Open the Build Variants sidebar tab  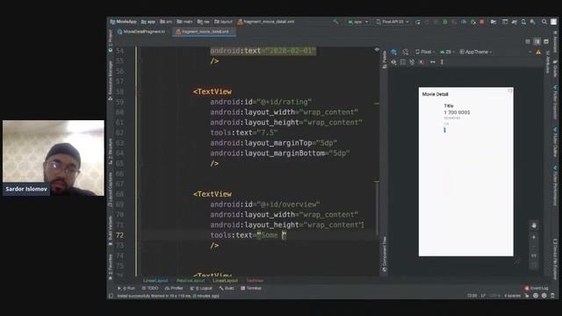[111, 230]
